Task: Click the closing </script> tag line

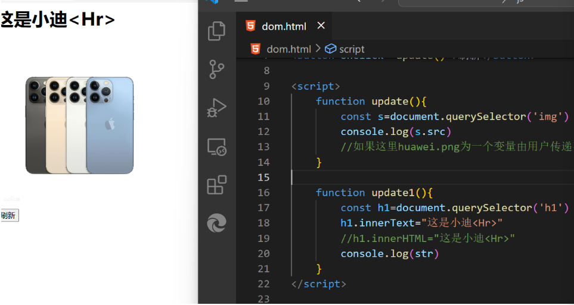Action: point(319,284)
